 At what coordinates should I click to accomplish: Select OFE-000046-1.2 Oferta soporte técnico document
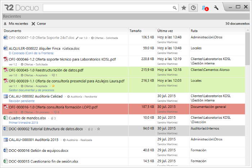(x=62, y=59)
